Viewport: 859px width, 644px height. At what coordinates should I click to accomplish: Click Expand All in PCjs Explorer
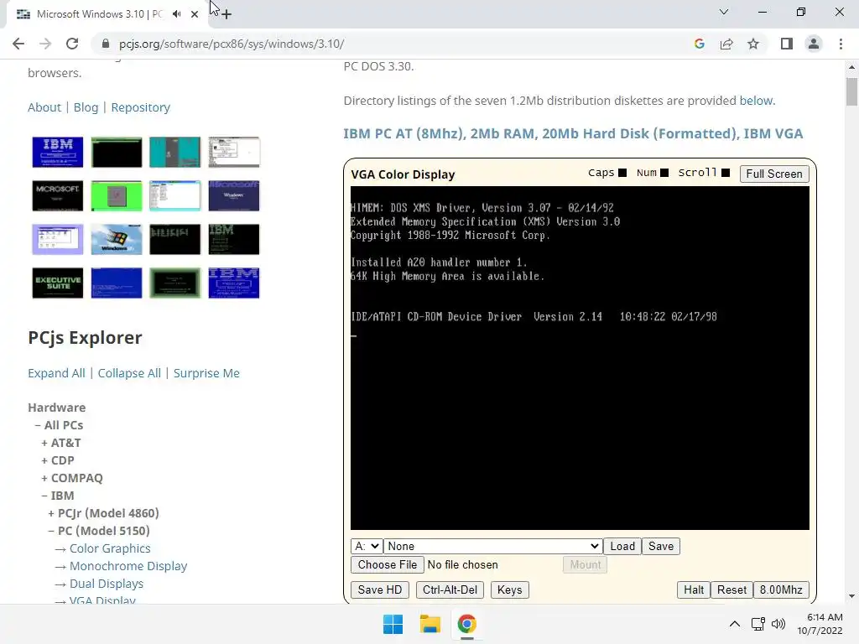point(56,373)
